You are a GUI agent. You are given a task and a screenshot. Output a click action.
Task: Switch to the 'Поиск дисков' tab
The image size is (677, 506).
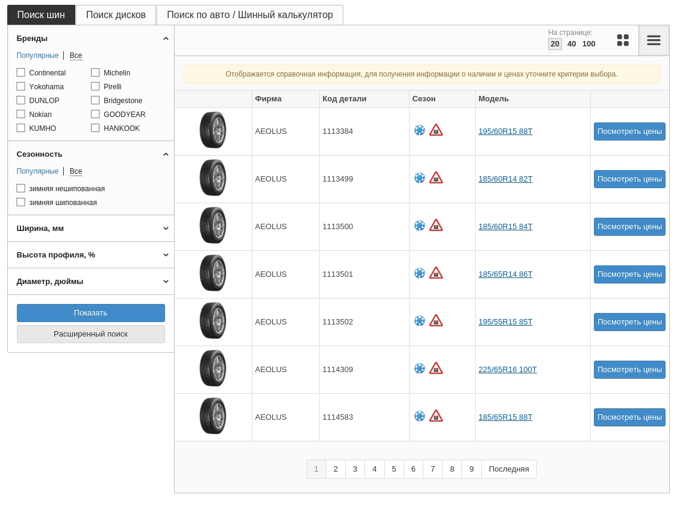[x=116, y=14]
